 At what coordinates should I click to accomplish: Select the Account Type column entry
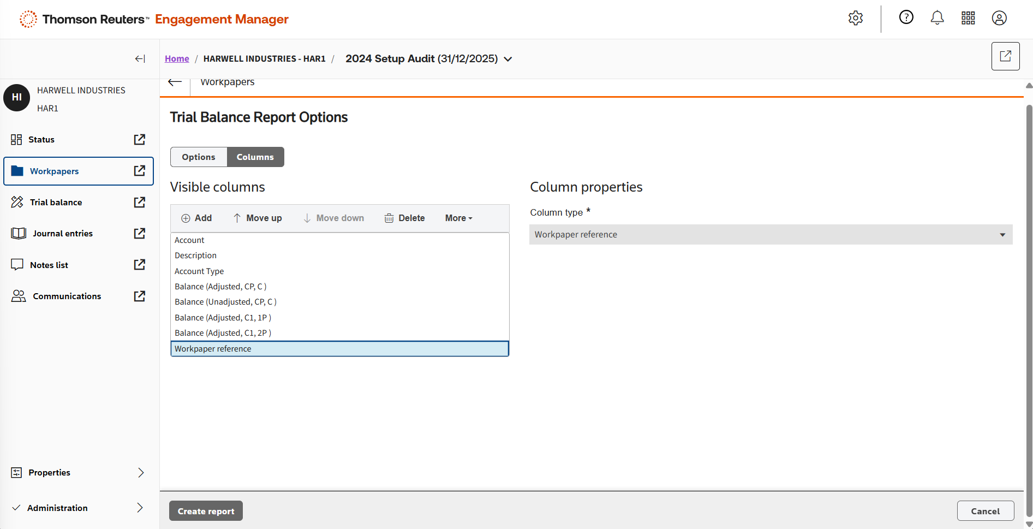click(199, 271)
